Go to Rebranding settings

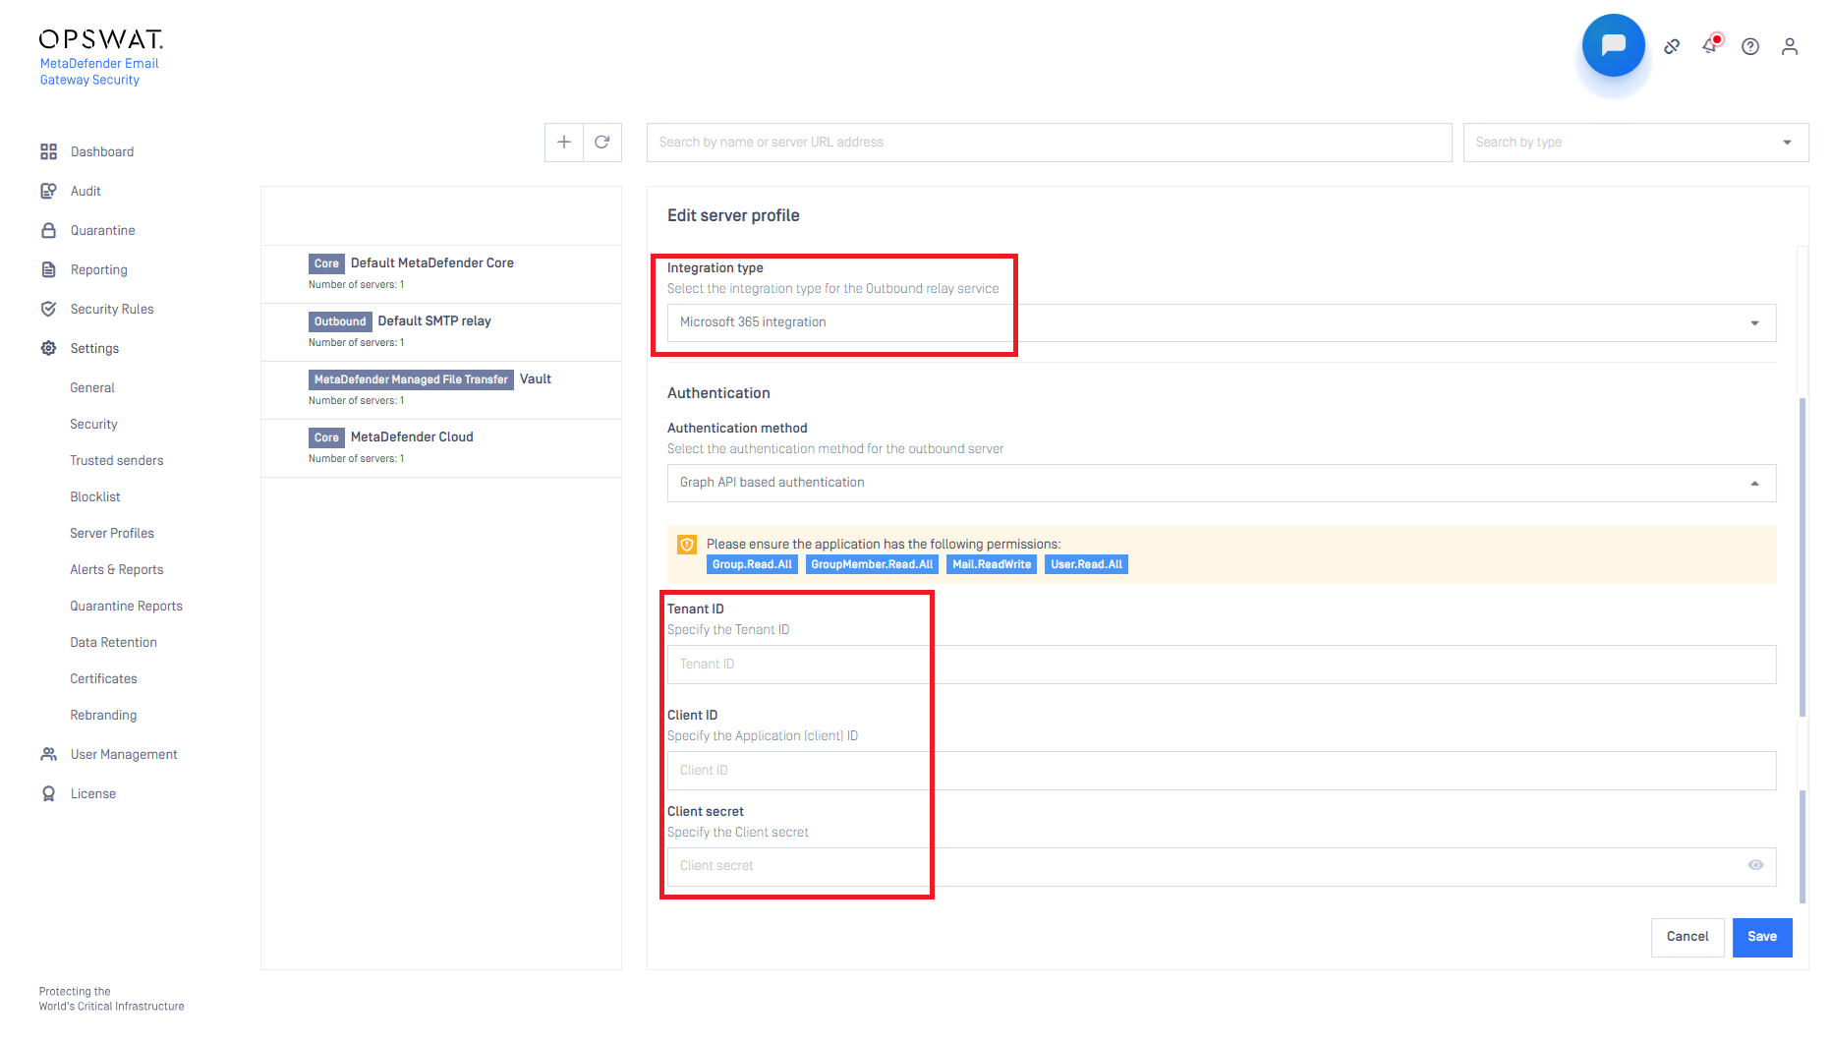click(x=103, y=715)
